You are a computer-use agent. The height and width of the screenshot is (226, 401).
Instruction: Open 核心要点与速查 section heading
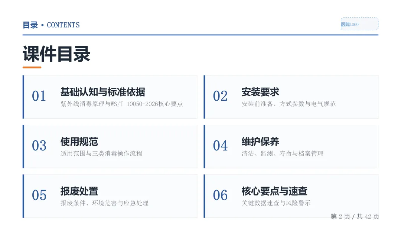tap(274, 191)
